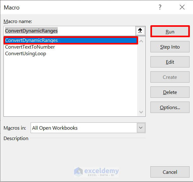Click the macro list scroll down arrow

(x=141, y=112)
